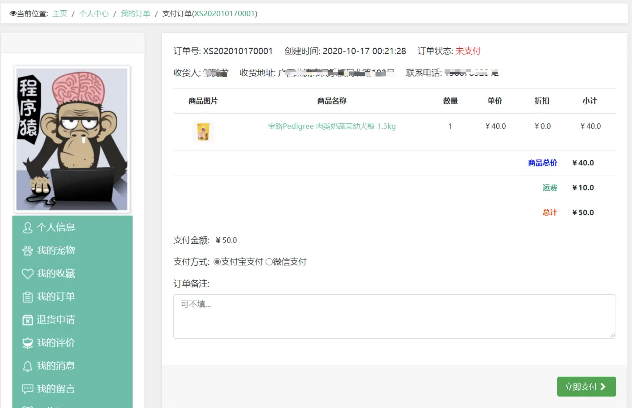Screen dimensions: 632x408
Task: Click the 立即支付 button
Action: (586, 387)
